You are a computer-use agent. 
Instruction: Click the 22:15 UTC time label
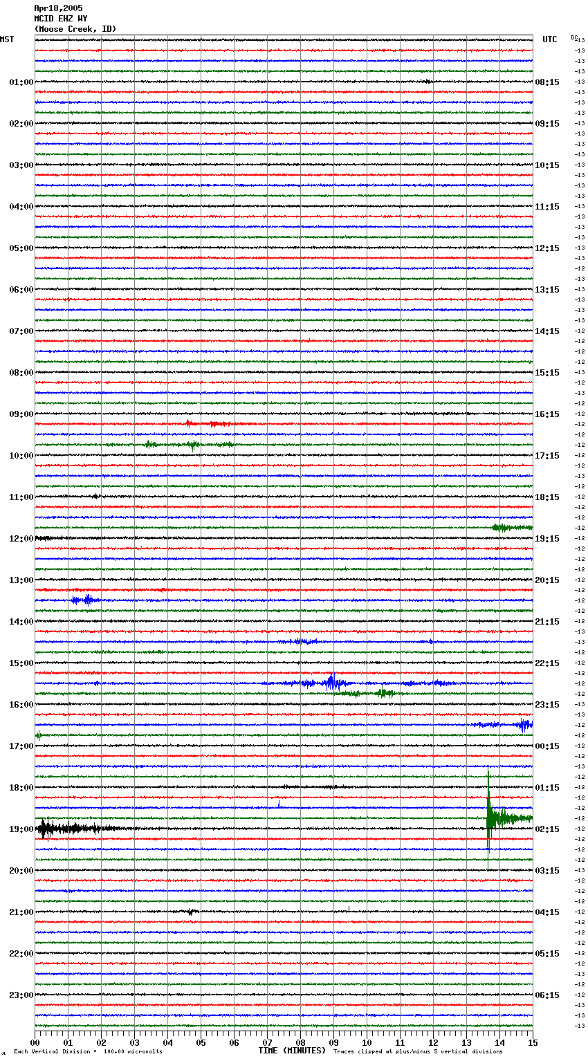547,663
